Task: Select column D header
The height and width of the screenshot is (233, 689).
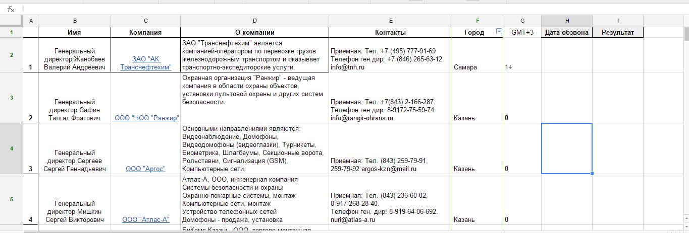Action: (254, 21)
